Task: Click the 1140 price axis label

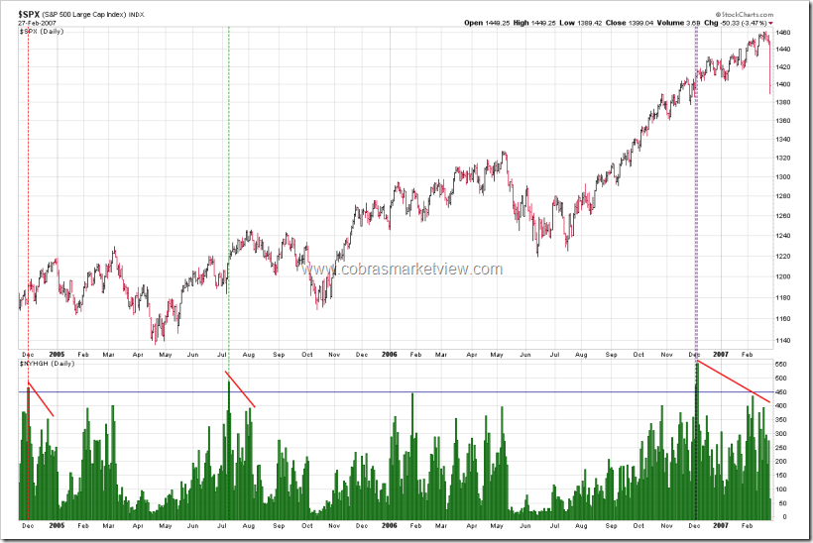Action: 783,341
